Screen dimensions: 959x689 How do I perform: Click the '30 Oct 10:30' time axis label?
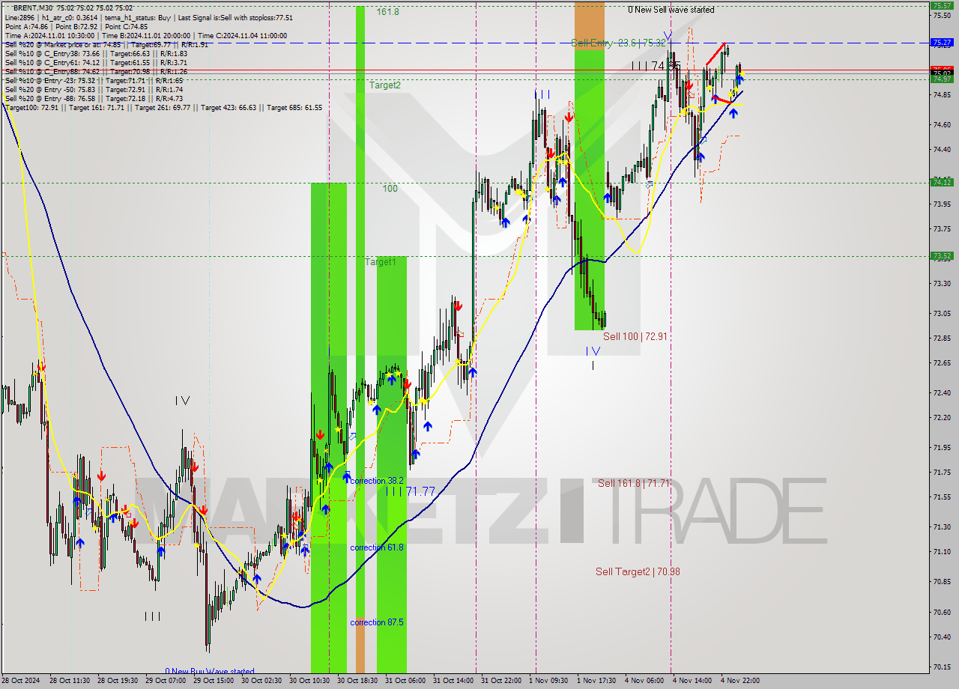tap(311, 681)
